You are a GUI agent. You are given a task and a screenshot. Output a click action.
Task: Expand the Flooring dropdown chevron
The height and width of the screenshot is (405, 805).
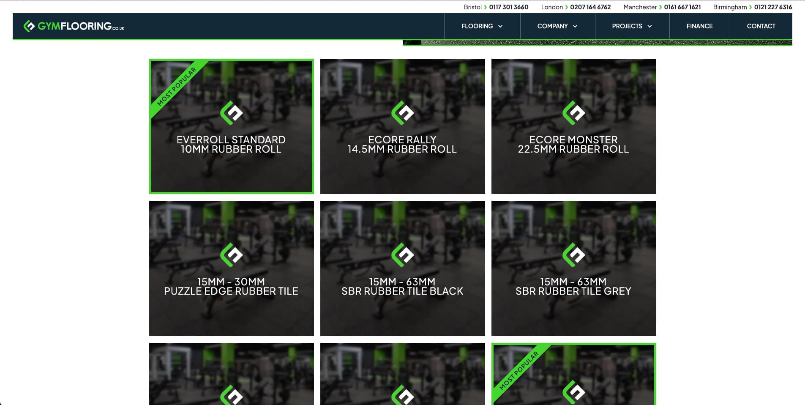pyautogui.click(x=500, y=26)
